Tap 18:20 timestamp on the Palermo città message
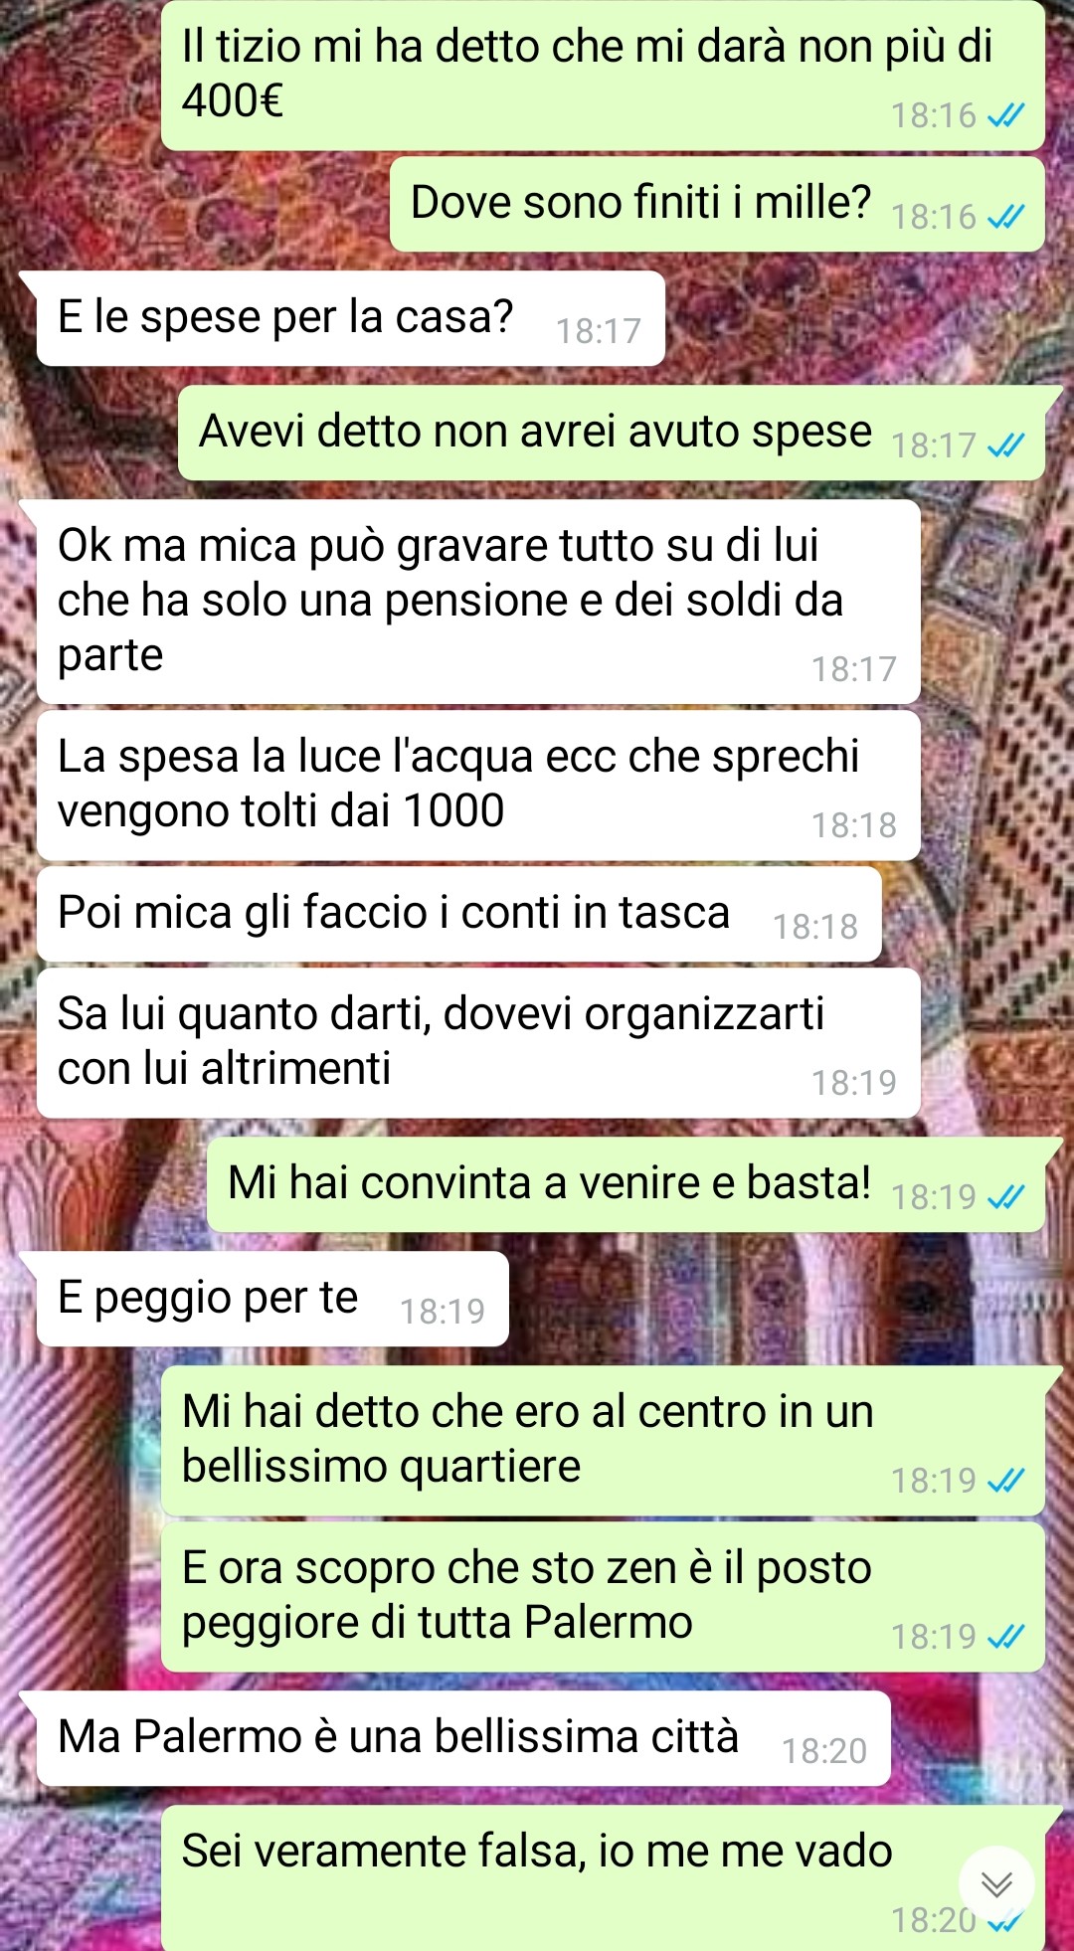This screenshot has height=1951, width=1074. pos(824,1751)
